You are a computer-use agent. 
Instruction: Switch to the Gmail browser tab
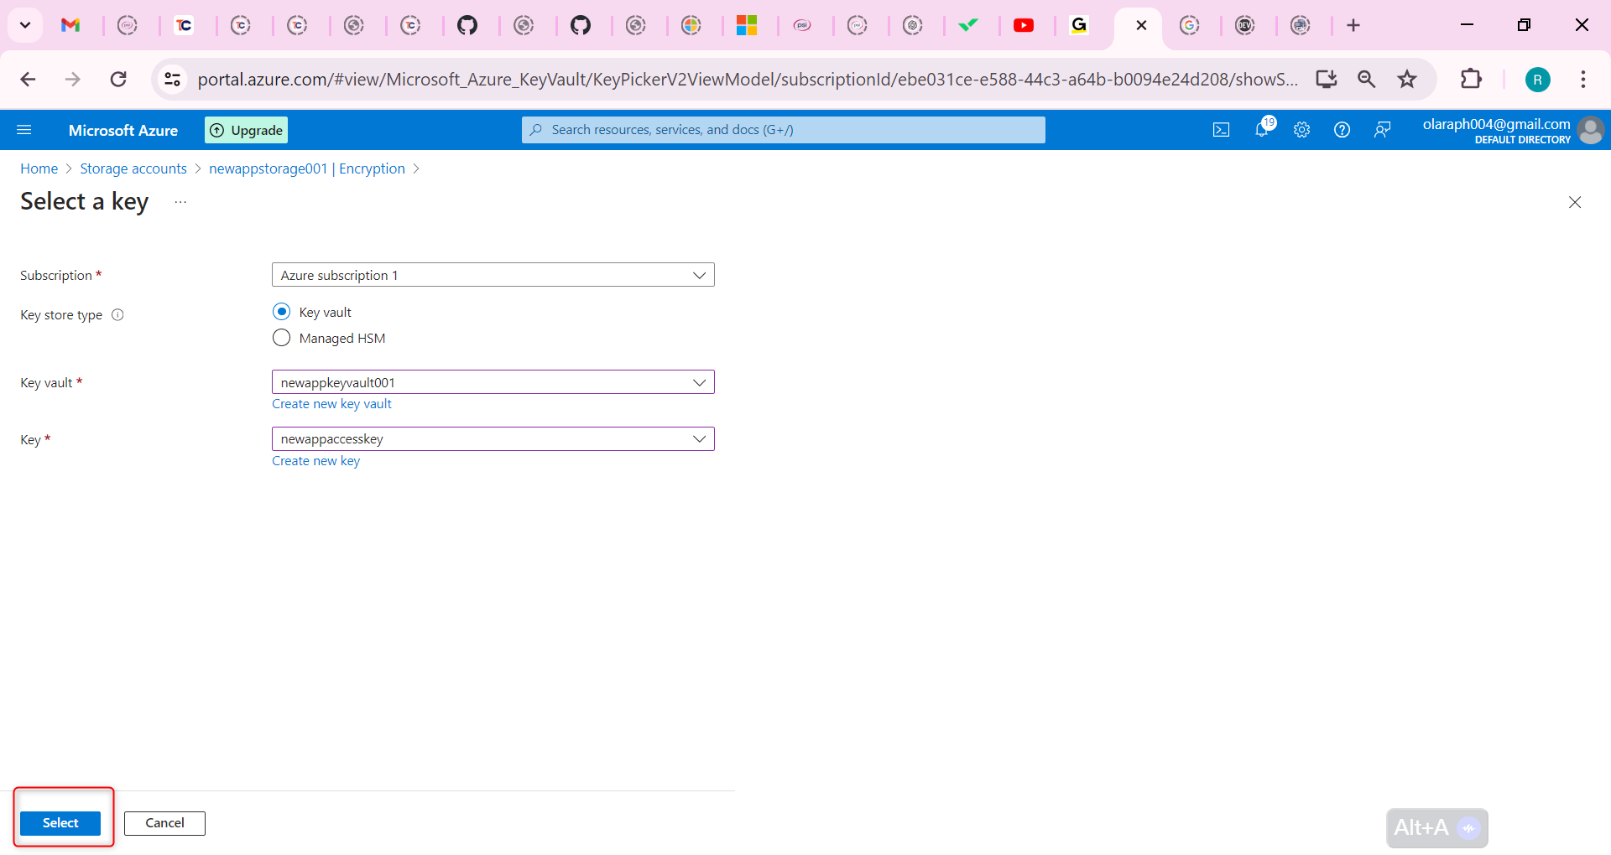pyautogui.click(x=70, y=25)
